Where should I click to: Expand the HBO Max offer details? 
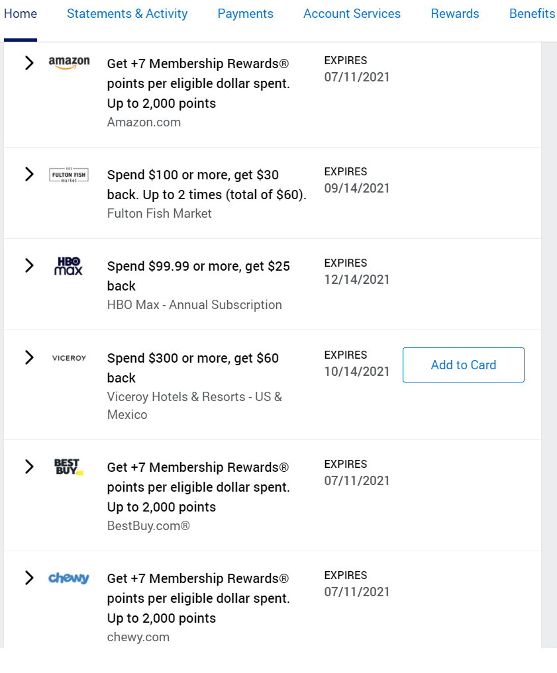(x=29, y=266)
